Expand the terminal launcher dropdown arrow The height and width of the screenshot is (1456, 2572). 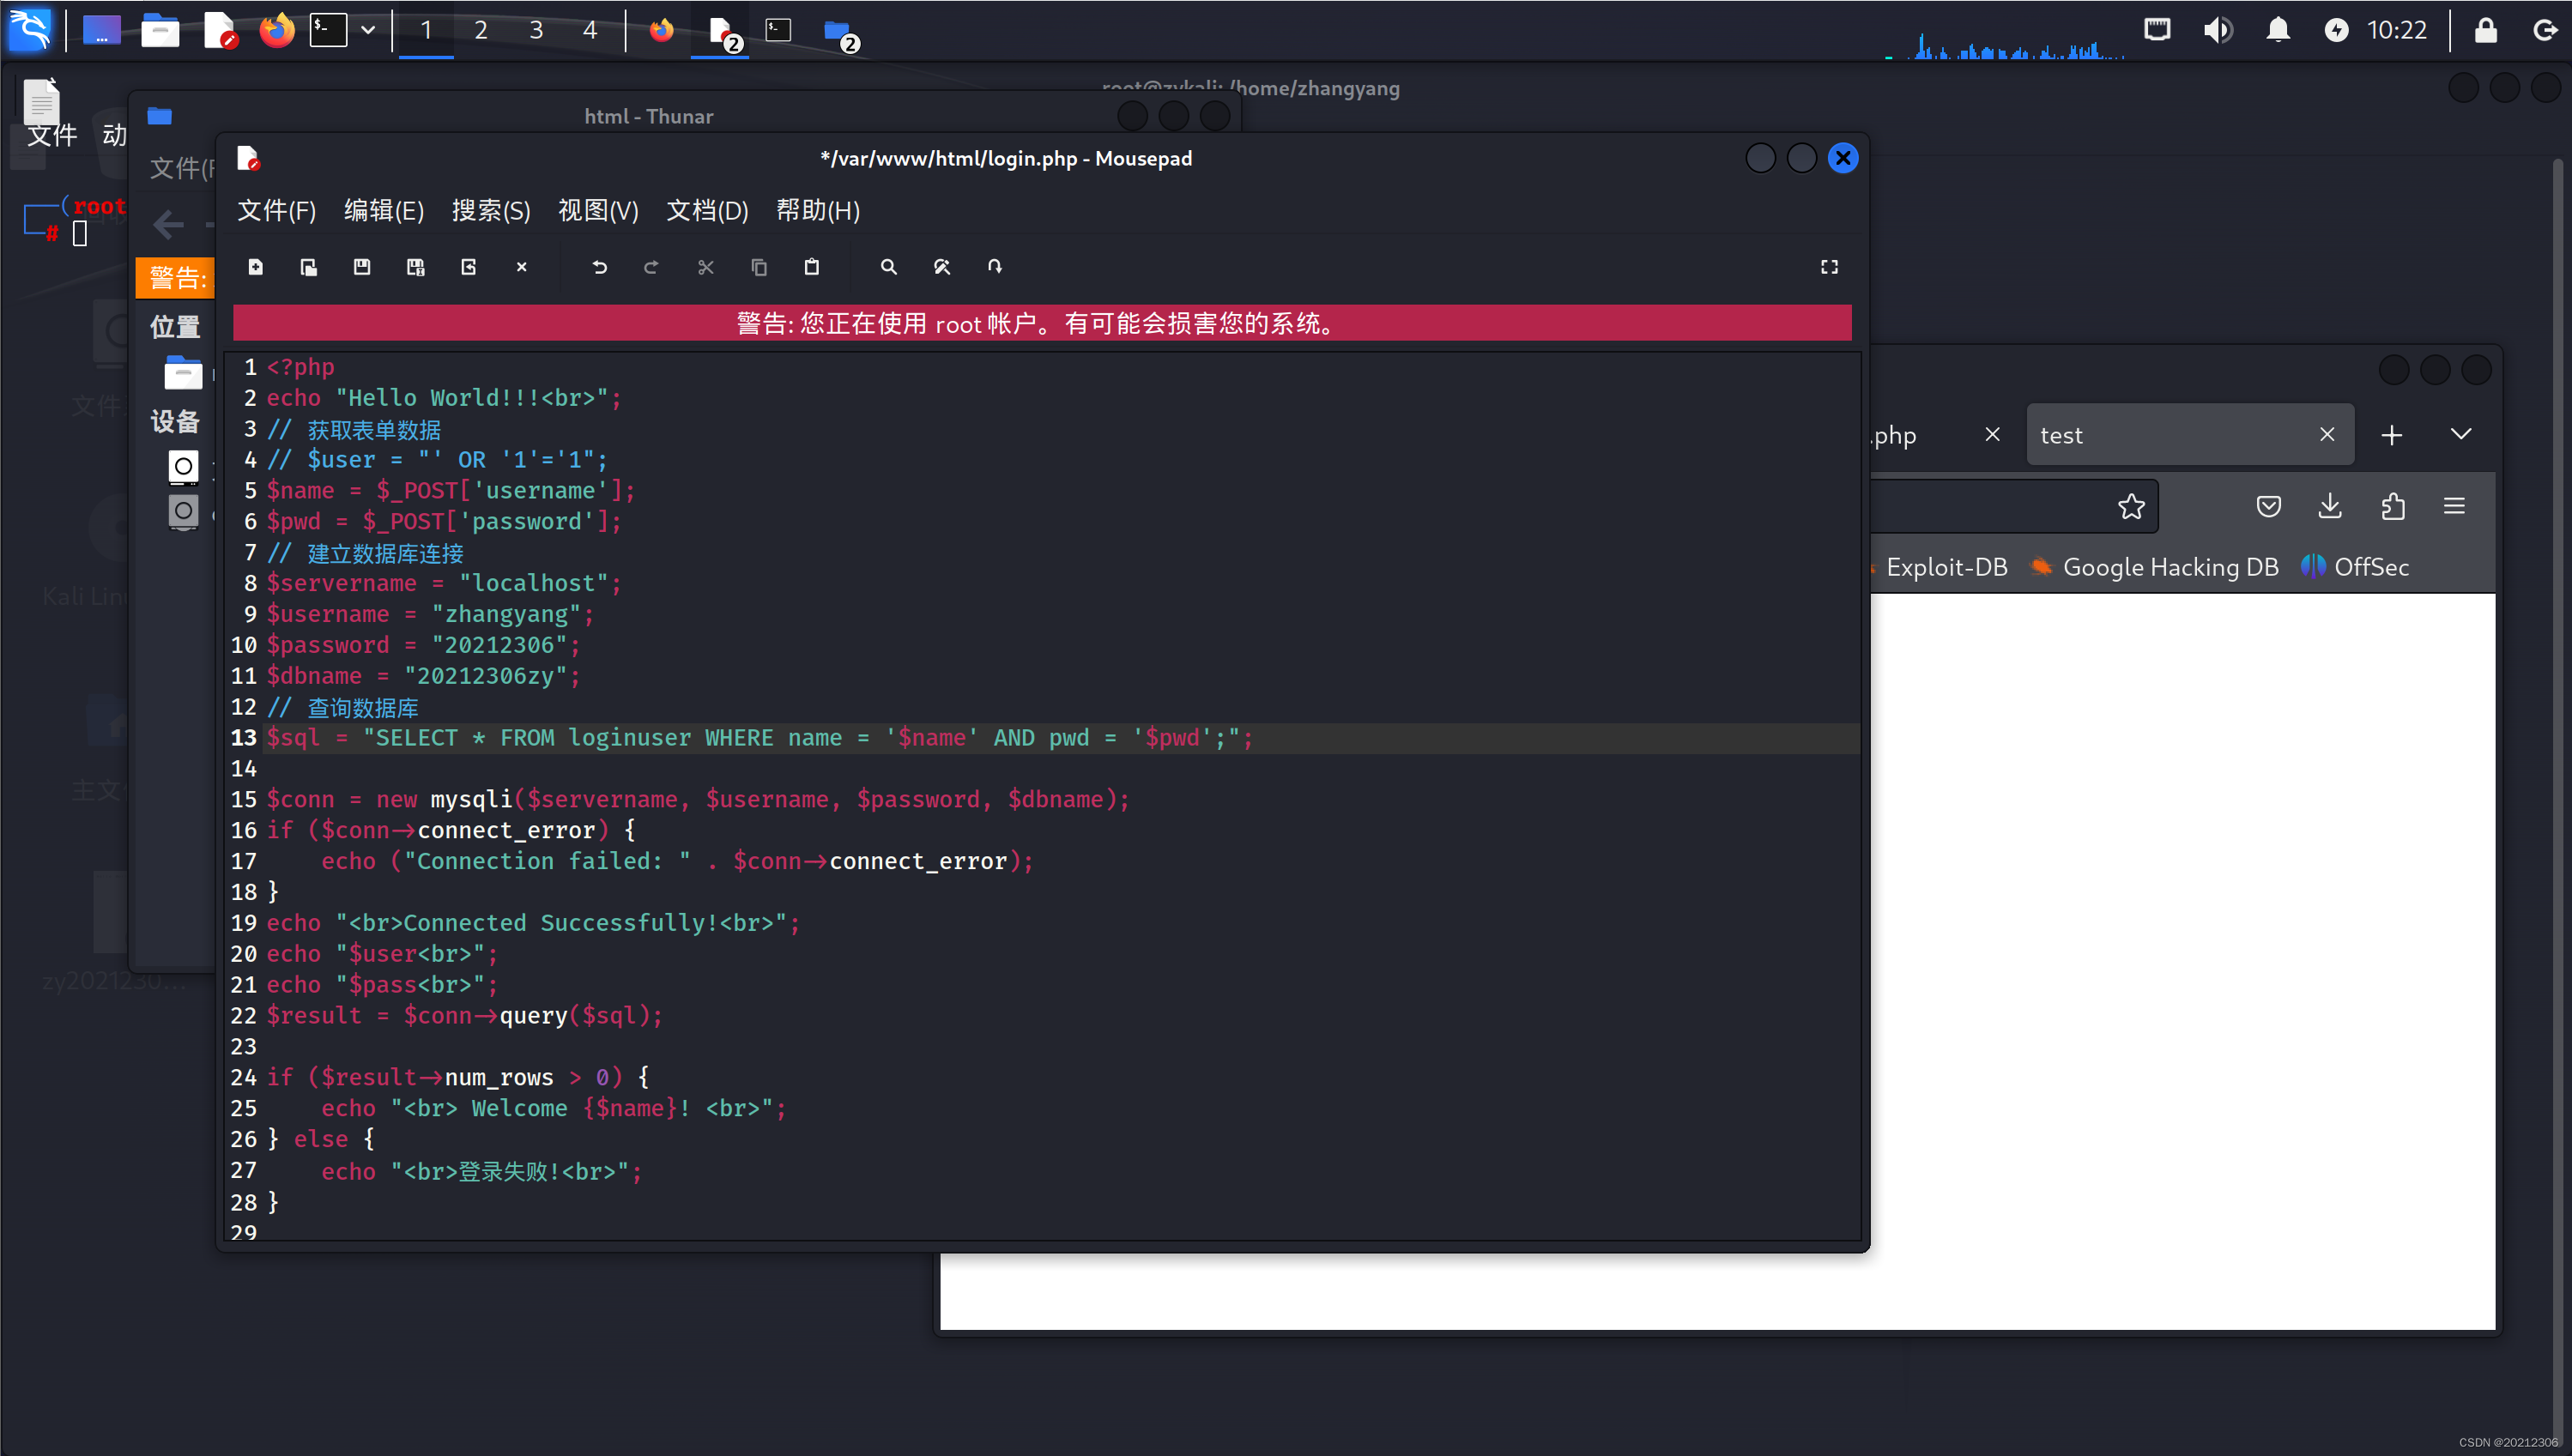pos(368,30)
